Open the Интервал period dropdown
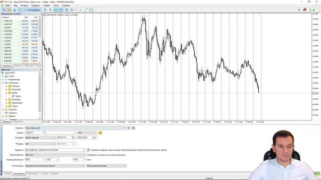Viewport: 321px width, 180px height. pyautogui.click(x=54, y=138)
